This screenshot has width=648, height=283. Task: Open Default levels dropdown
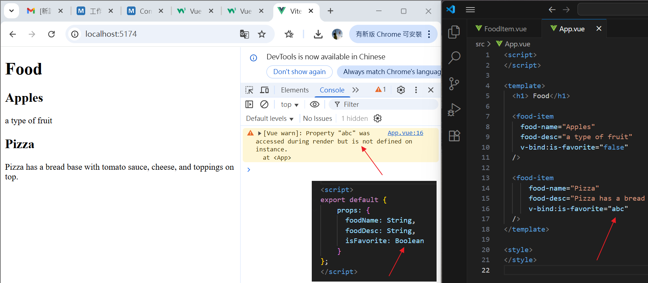coord(270,118)
